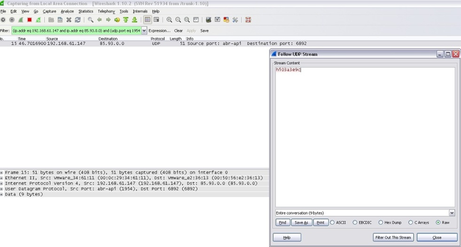Click the display filter input field
Image resolution: width=461 pixels, height=247 pixels.
pos(77,31)
